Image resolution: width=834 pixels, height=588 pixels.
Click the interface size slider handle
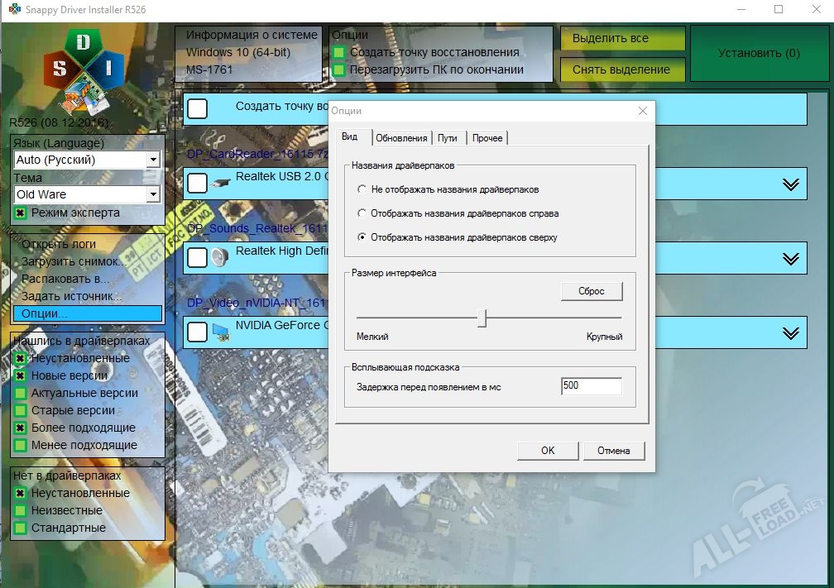[482, 318]
